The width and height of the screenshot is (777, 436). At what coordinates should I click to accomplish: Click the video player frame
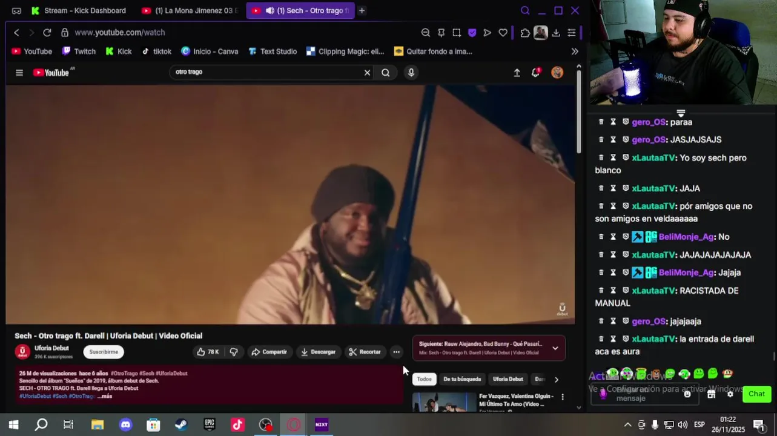[290, 205]
